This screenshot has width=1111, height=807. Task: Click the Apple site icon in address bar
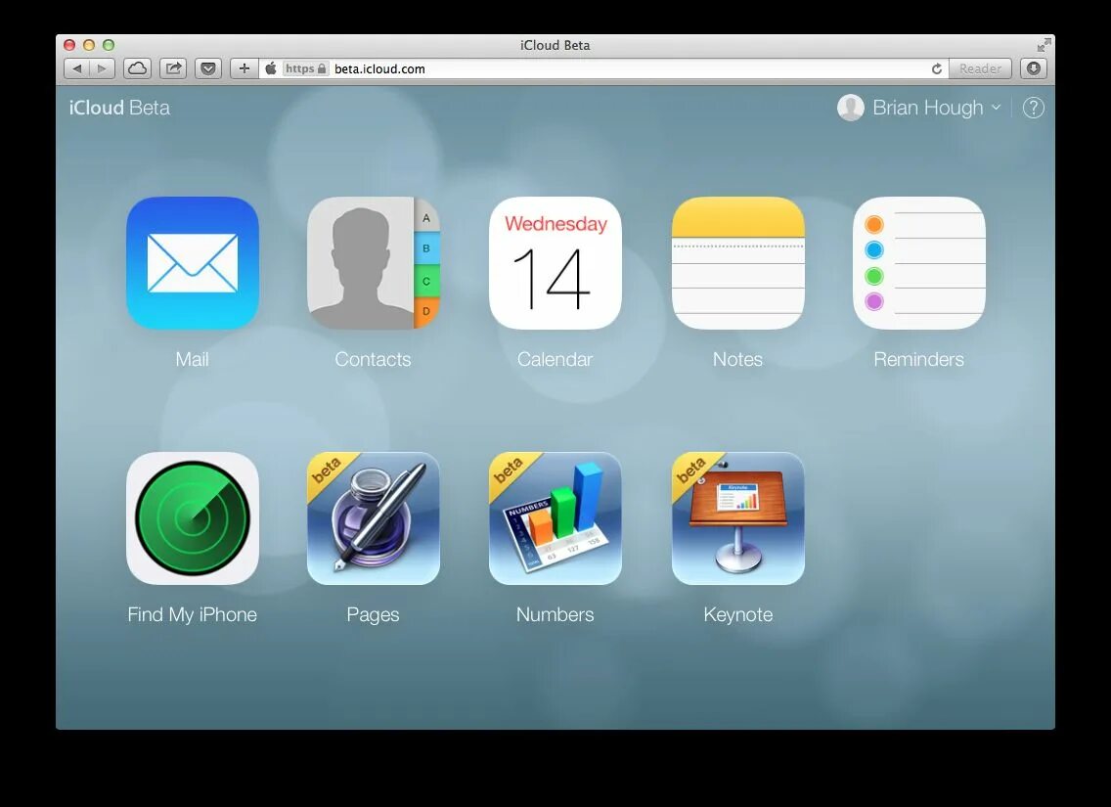tap(271, 68)
